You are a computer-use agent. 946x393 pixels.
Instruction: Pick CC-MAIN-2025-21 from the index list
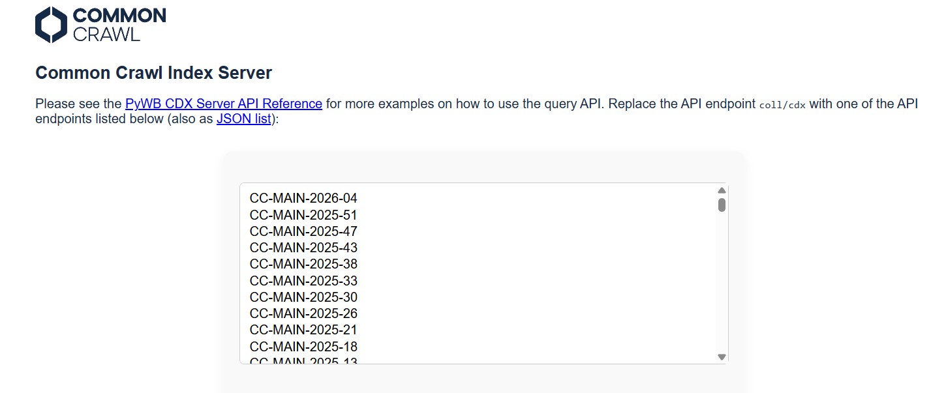pos(303,330)
